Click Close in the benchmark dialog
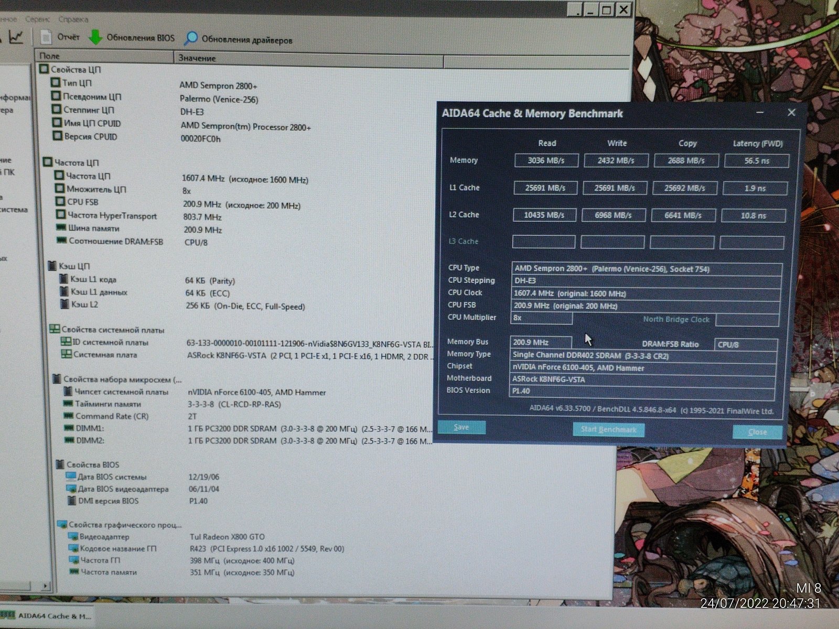Image resolution: width=839 pixels, height=629 pixels. click(757, 432)
